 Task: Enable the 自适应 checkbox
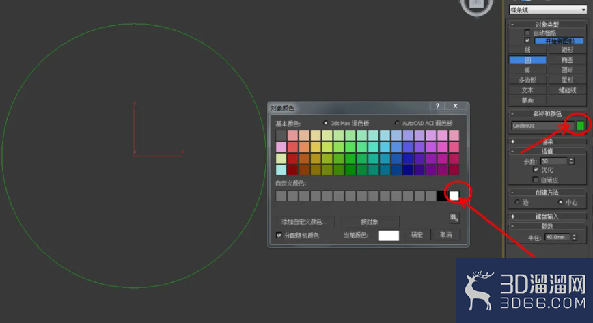click(x=536, y=180)
